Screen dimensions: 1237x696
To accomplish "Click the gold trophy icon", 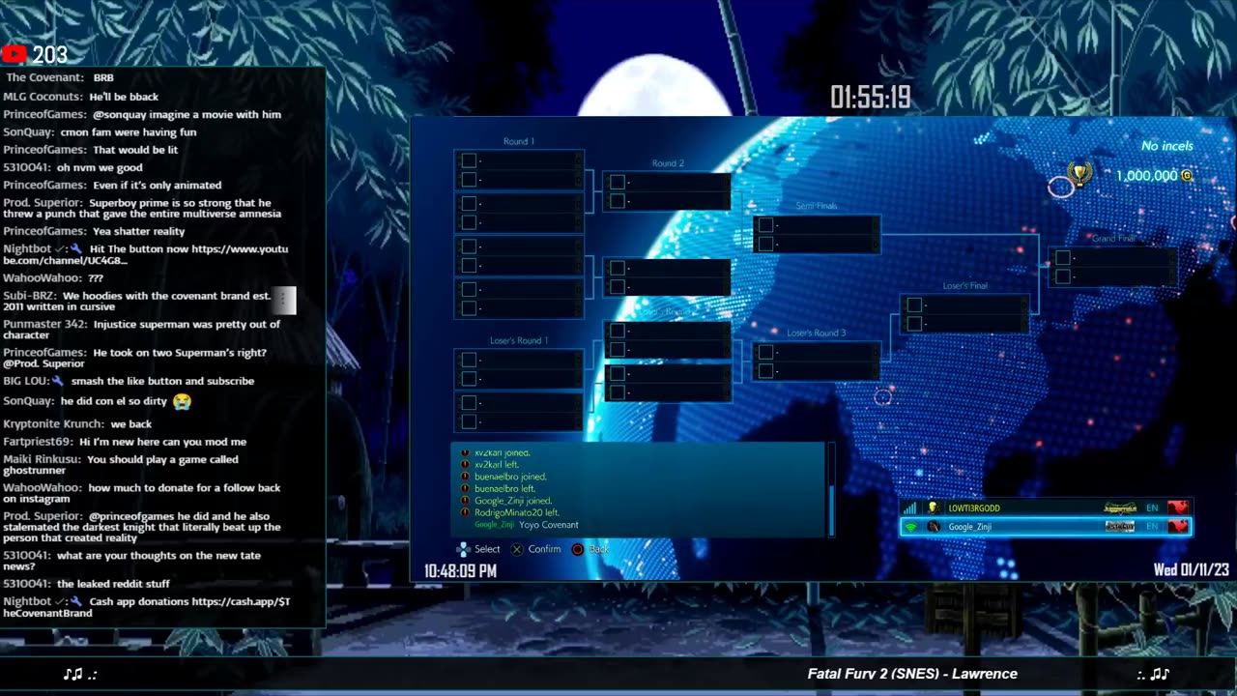I will click(x=1079, y=174).
